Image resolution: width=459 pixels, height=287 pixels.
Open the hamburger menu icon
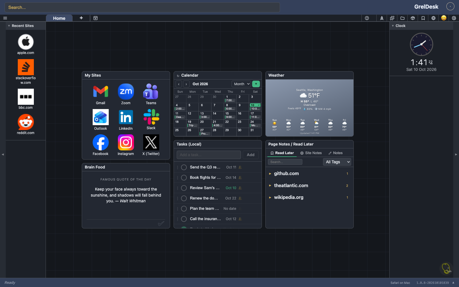(x=5, y=18)
